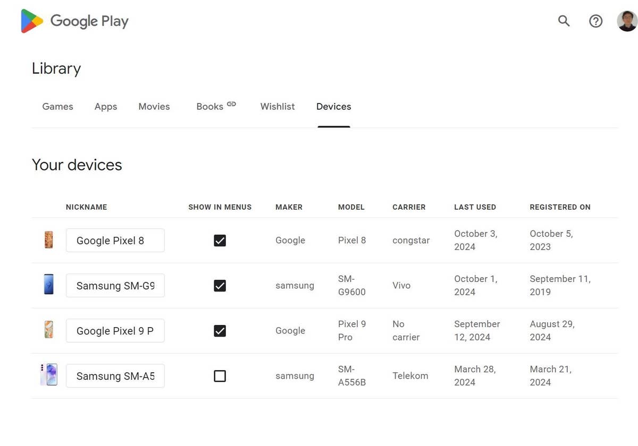Edit the Google Pixel 8 nickname field
Screen dimensions: 638x446
click(x=115, y=241)
